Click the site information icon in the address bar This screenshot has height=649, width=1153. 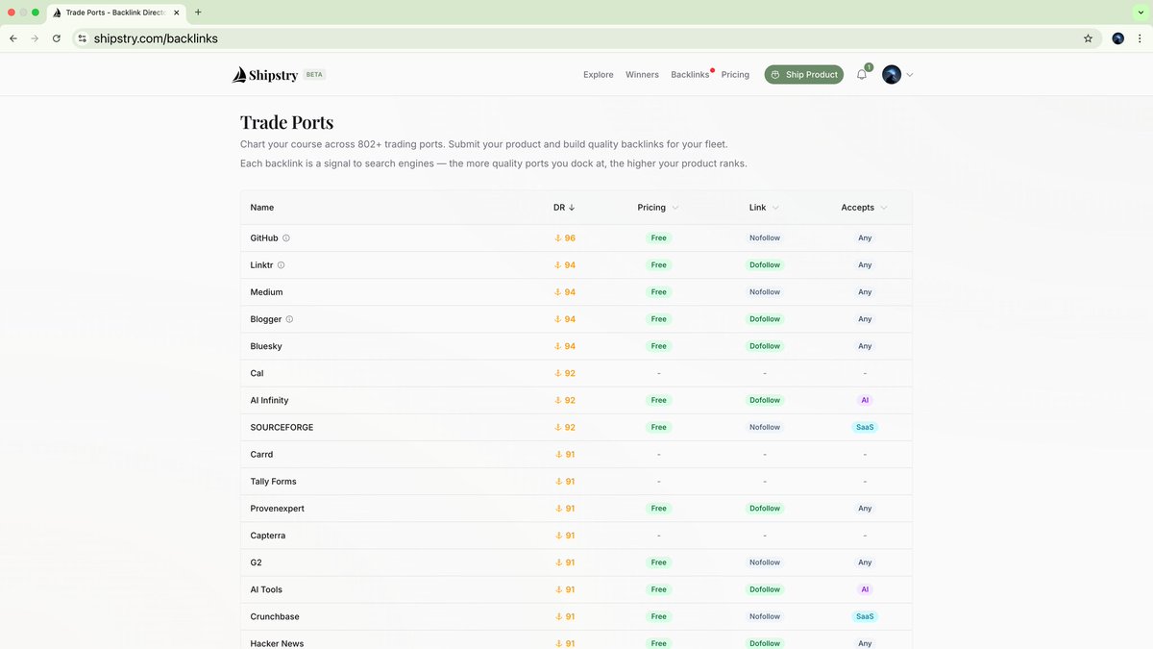(83, 38)
